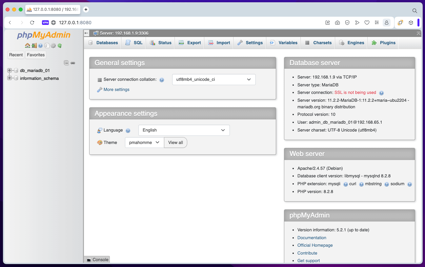425x267 pixels.
Task: Open the Export tab
Action: tap(190, 43)
